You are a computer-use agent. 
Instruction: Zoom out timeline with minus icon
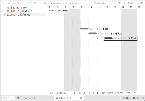tap(70, 93)
